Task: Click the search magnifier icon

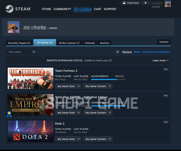Action: click(x=34, y=52)
